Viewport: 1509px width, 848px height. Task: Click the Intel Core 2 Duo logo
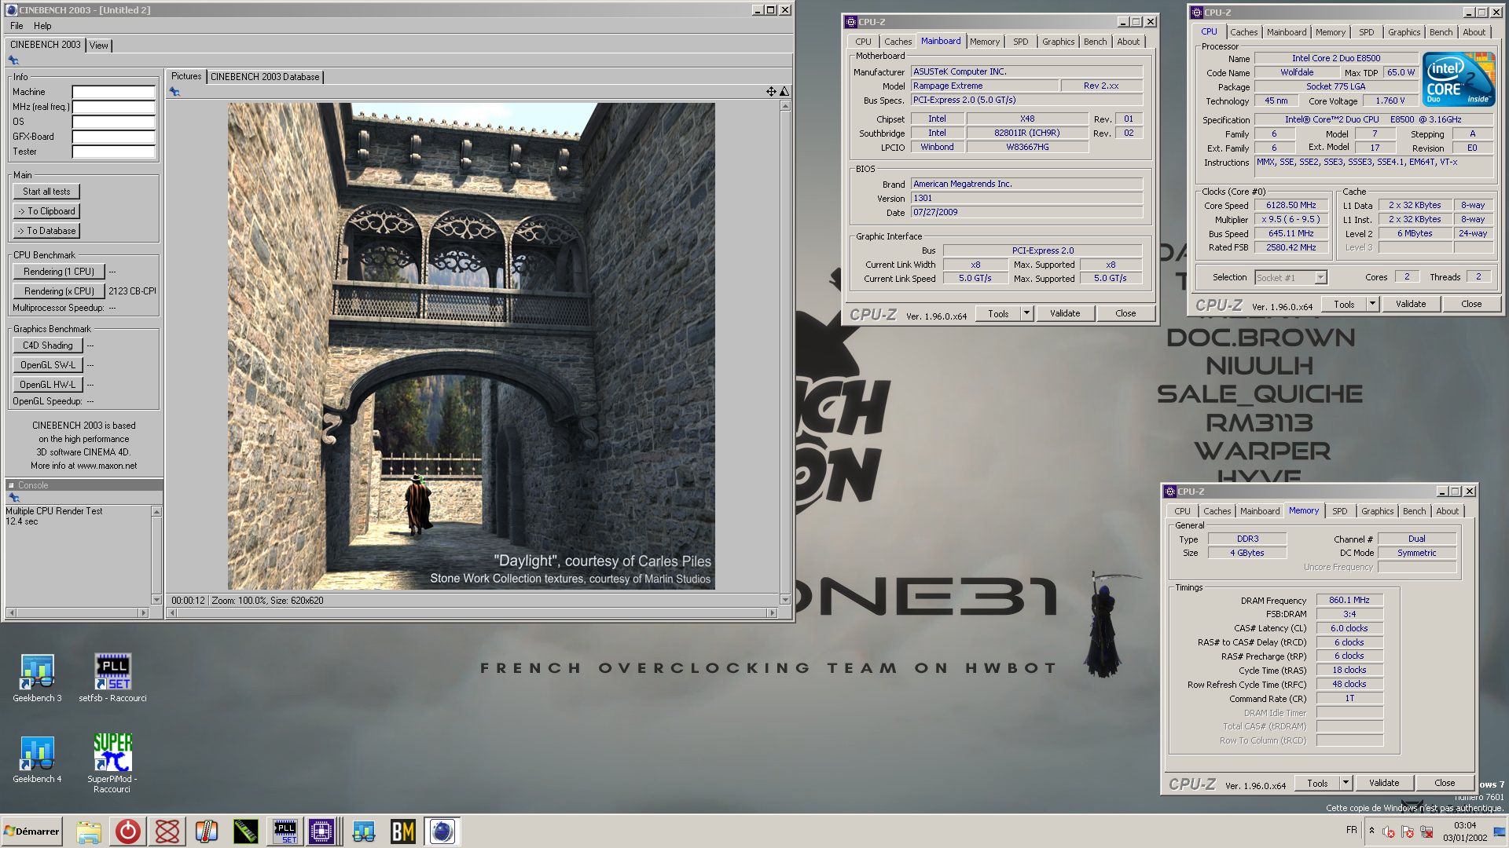(1459, 79)
